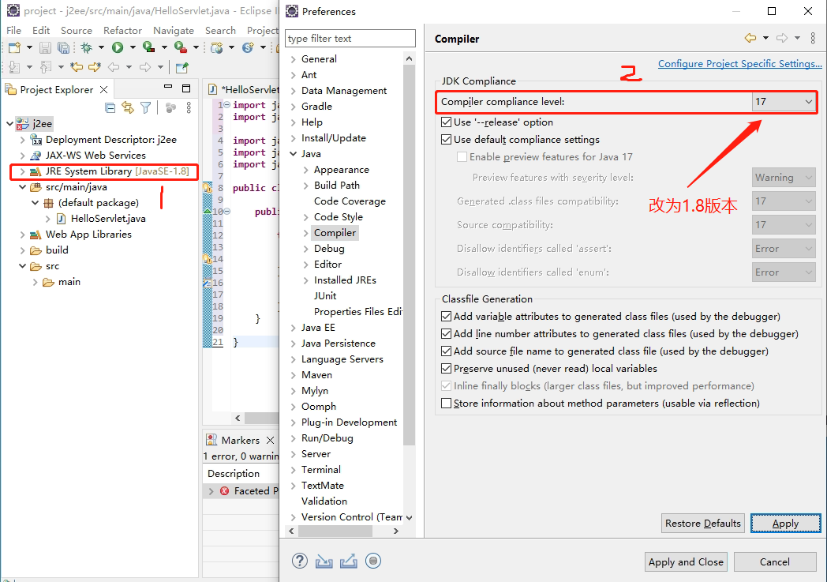Toggle Link with Editor in Project Explorer
Screen dimensions: 827x582
tap(128, 107)
